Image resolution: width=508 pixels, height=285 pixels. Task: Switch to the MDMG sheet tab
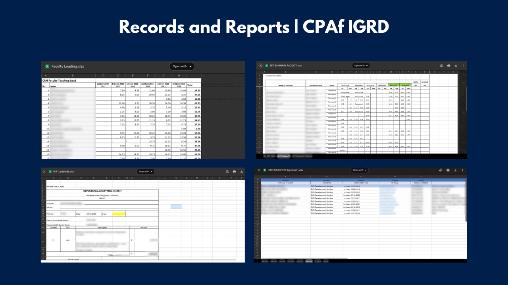(x=265, y=261)
